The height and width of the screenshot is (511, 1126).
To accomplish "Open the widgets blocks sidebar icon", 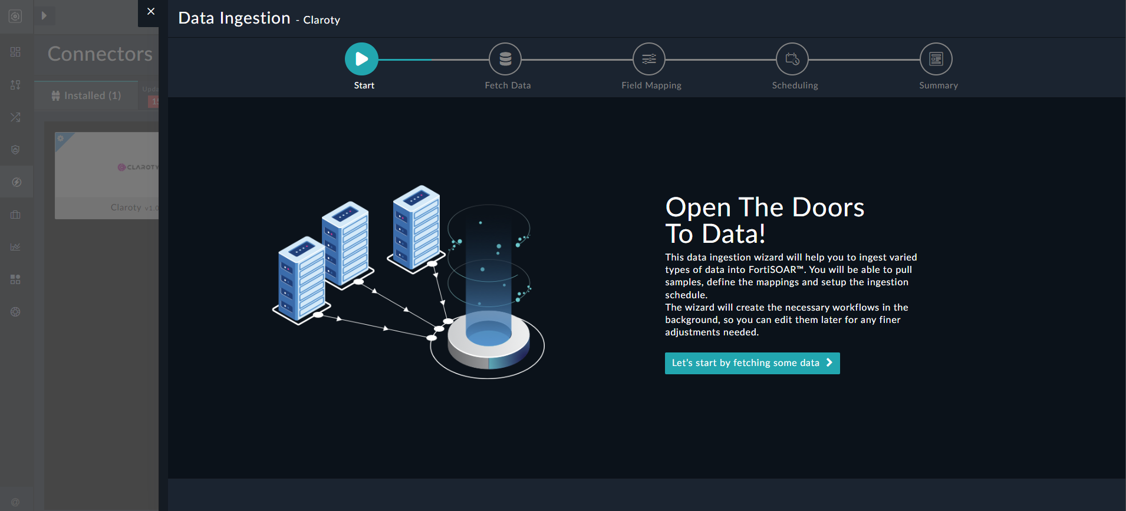I will coord(15,279).
